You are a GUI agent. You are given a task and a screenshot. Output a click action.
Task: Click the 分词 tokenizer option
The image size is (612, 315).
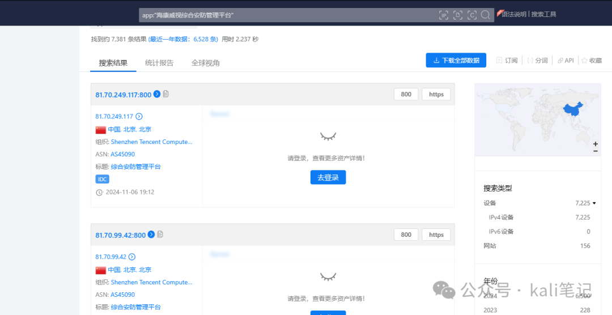(537, 61)
